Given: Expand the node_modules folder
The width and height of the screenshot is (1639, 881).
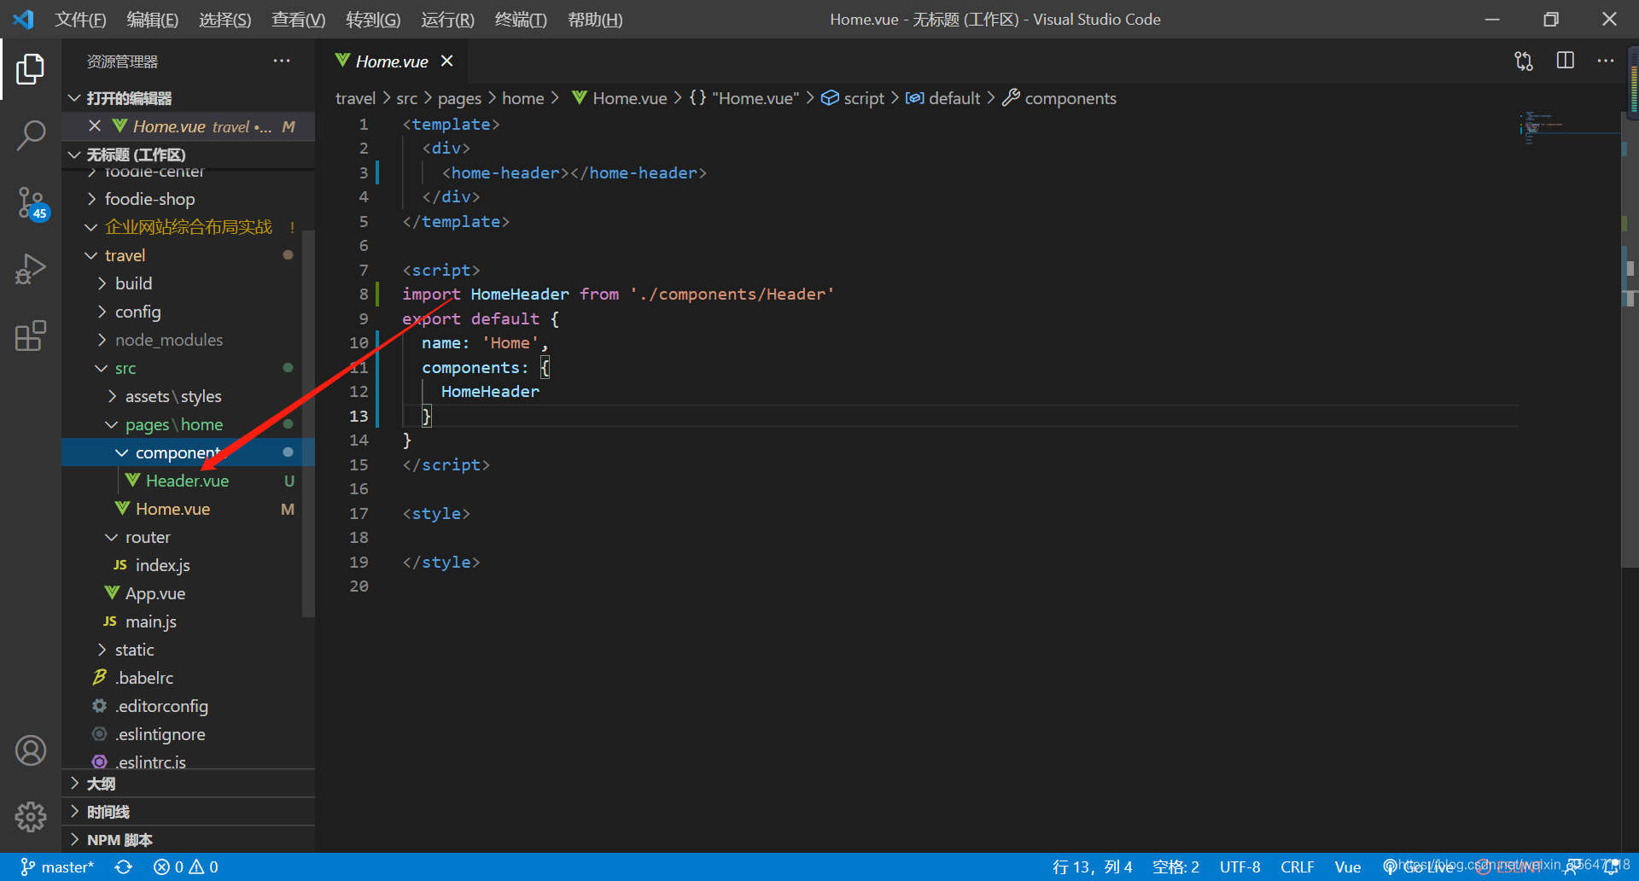Looking at the screenshot, I should (188, 340).
